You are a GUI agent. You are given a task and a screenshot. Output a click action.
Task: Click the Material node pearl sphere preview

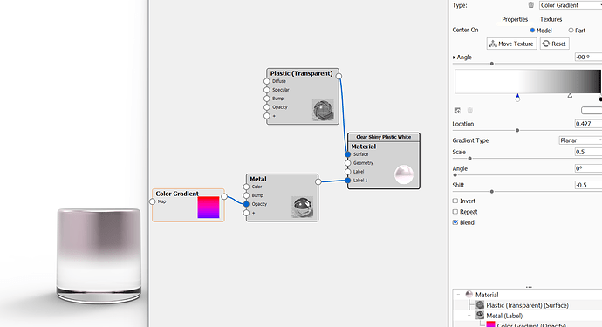[404, 174]
